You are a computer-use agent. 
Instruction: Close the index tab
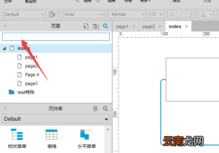(x=186, y=26)
